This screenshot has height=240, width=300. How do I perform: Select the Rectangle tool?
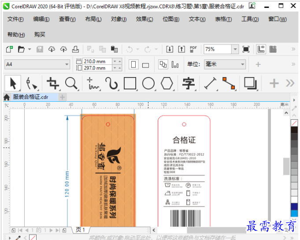130,83
